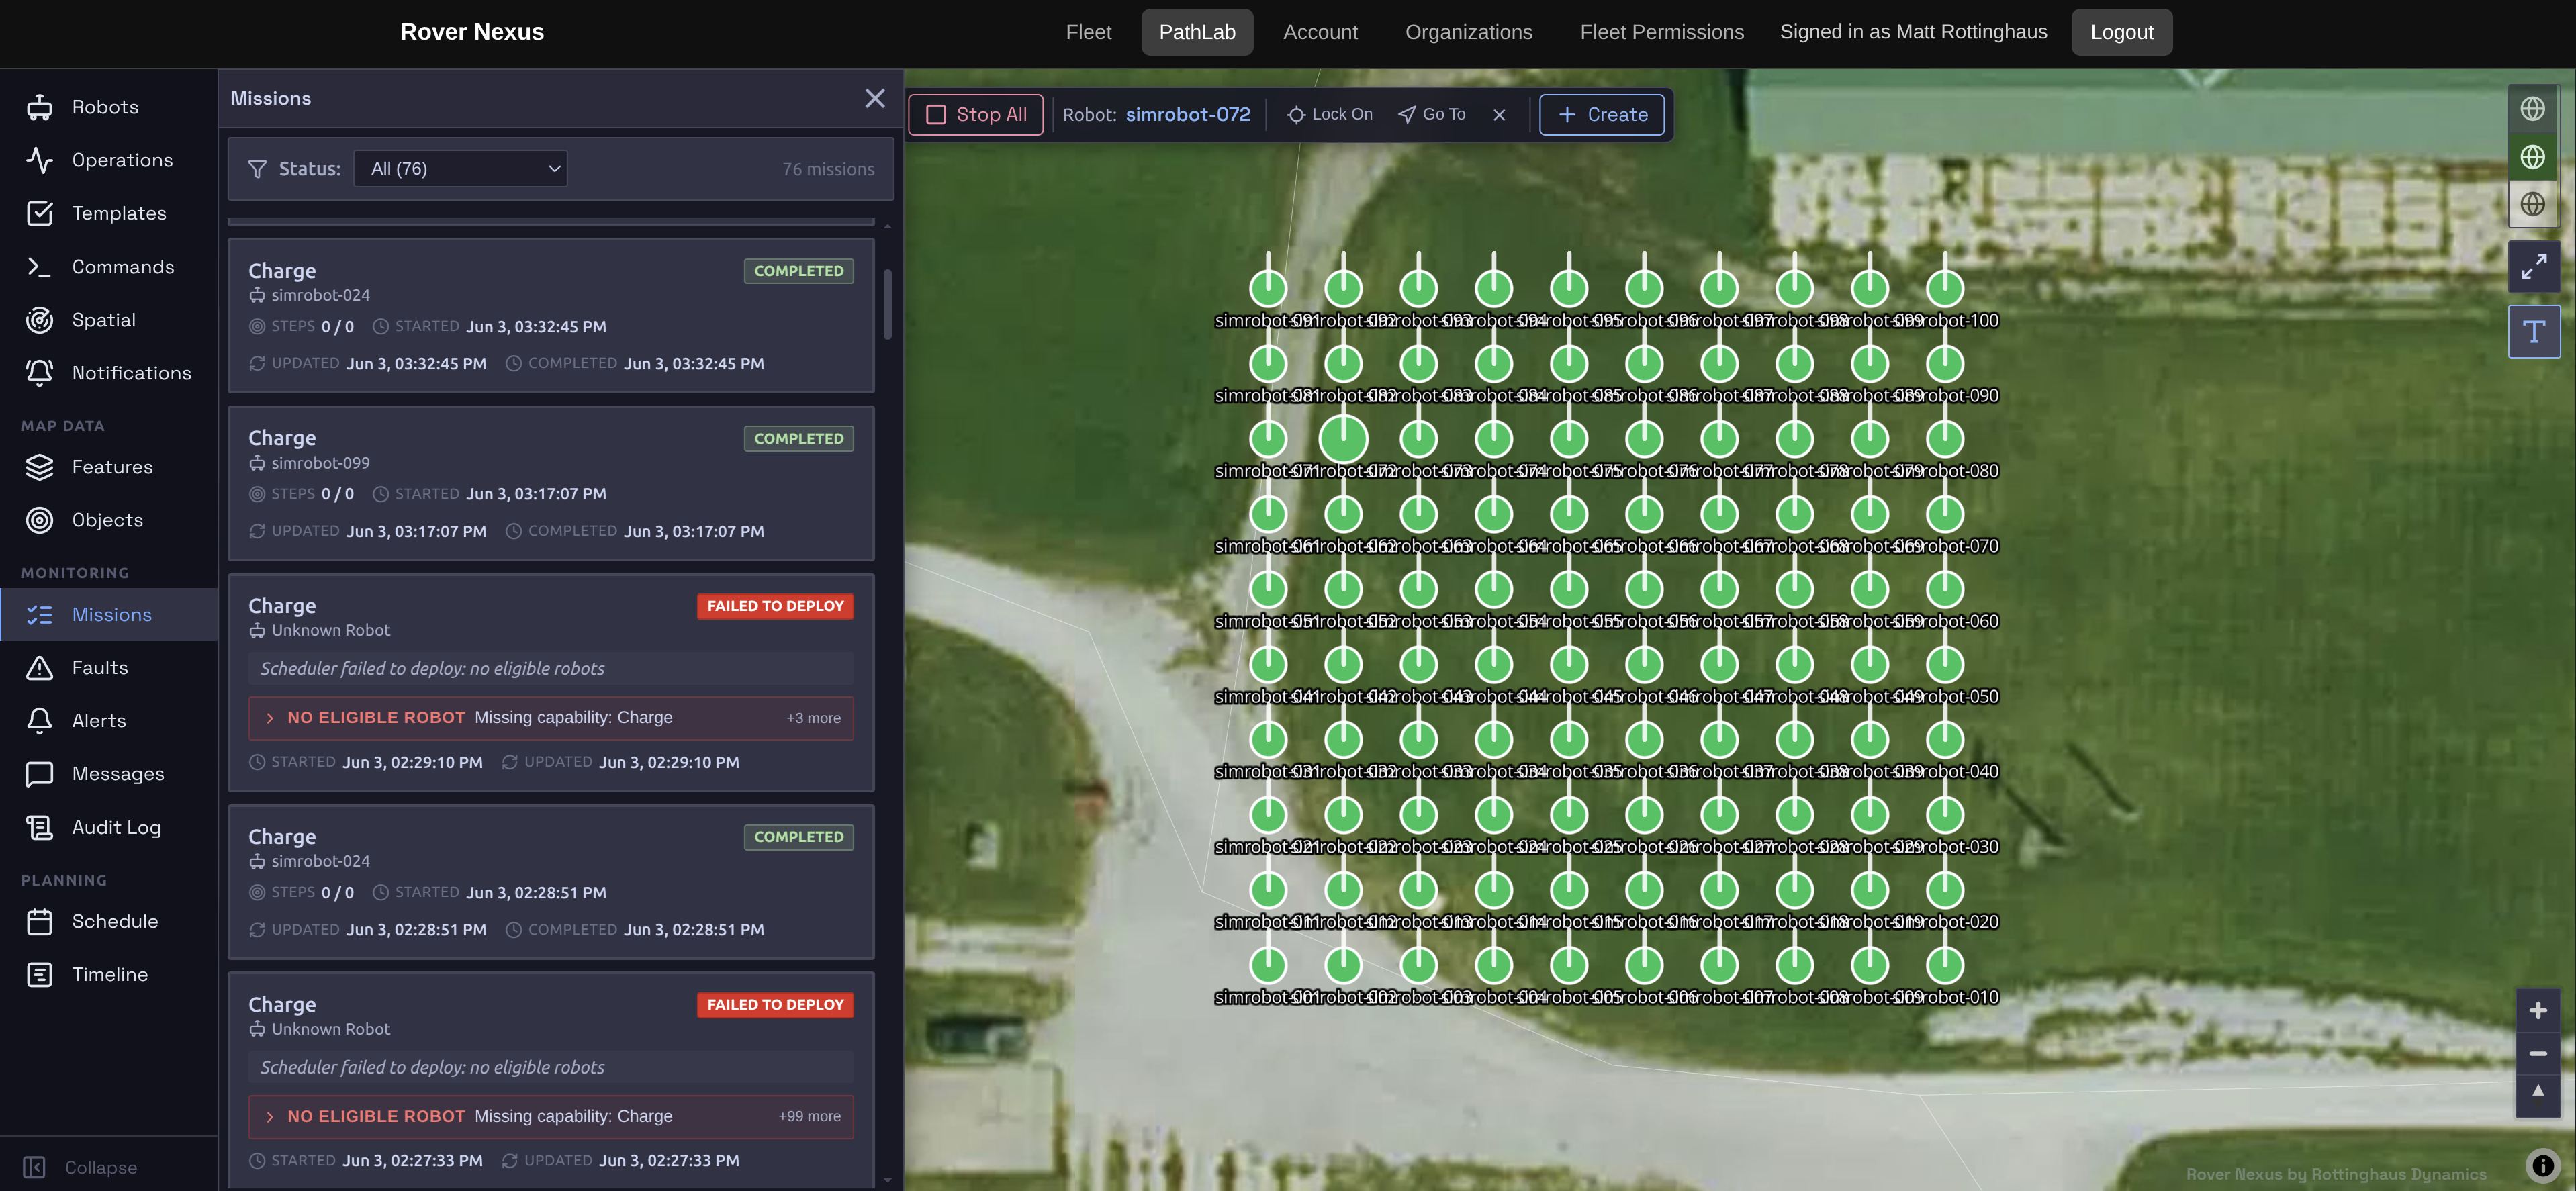Open the Alerts page

click(x=108, y=721)
